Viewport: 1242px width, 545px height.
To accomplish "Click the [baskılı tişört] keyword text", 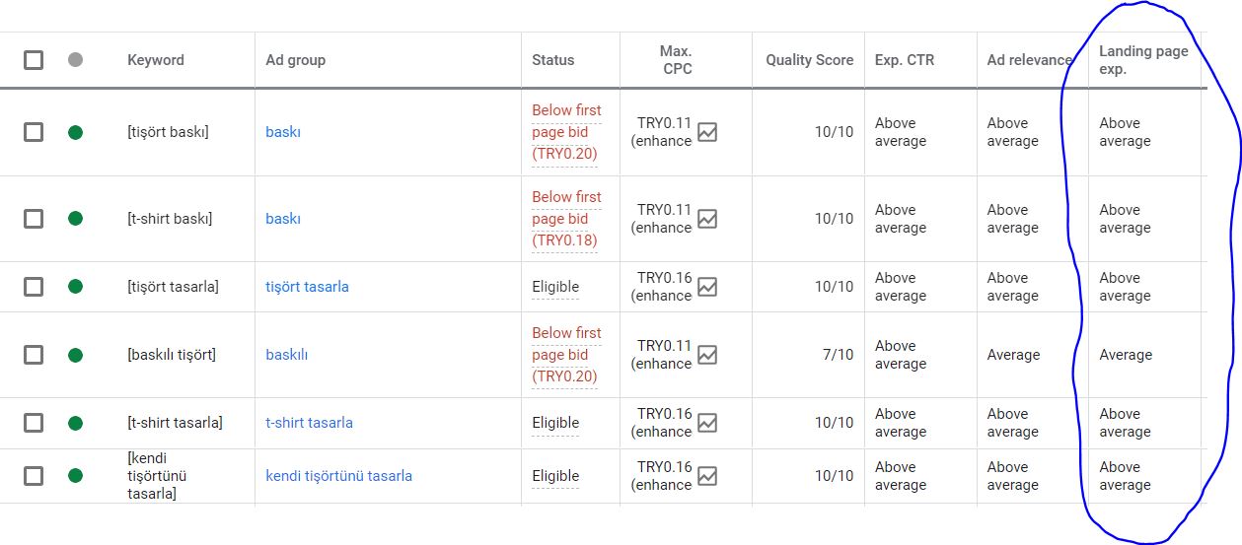I will [x=172, y=355].
